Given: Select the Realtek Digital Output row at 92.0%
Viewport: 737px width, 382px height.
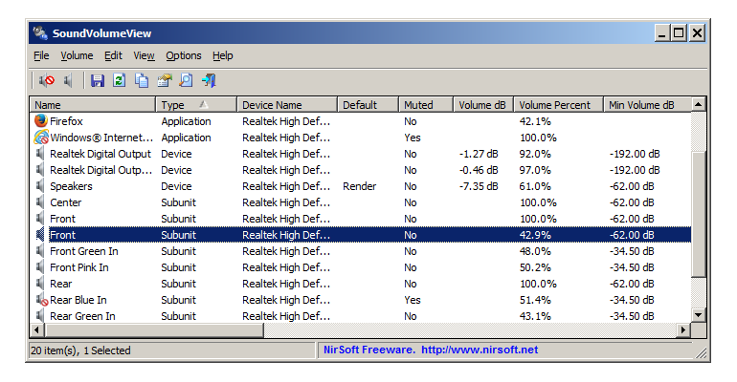Looking at the screenshot, I should [x=361, y=154].
